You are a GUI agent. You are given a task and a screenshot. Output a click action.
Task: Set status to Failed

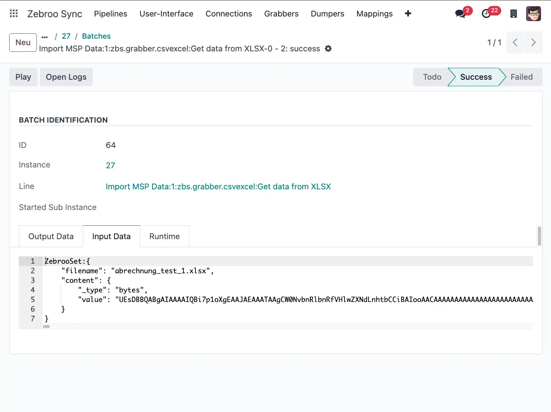click(521, 77)
